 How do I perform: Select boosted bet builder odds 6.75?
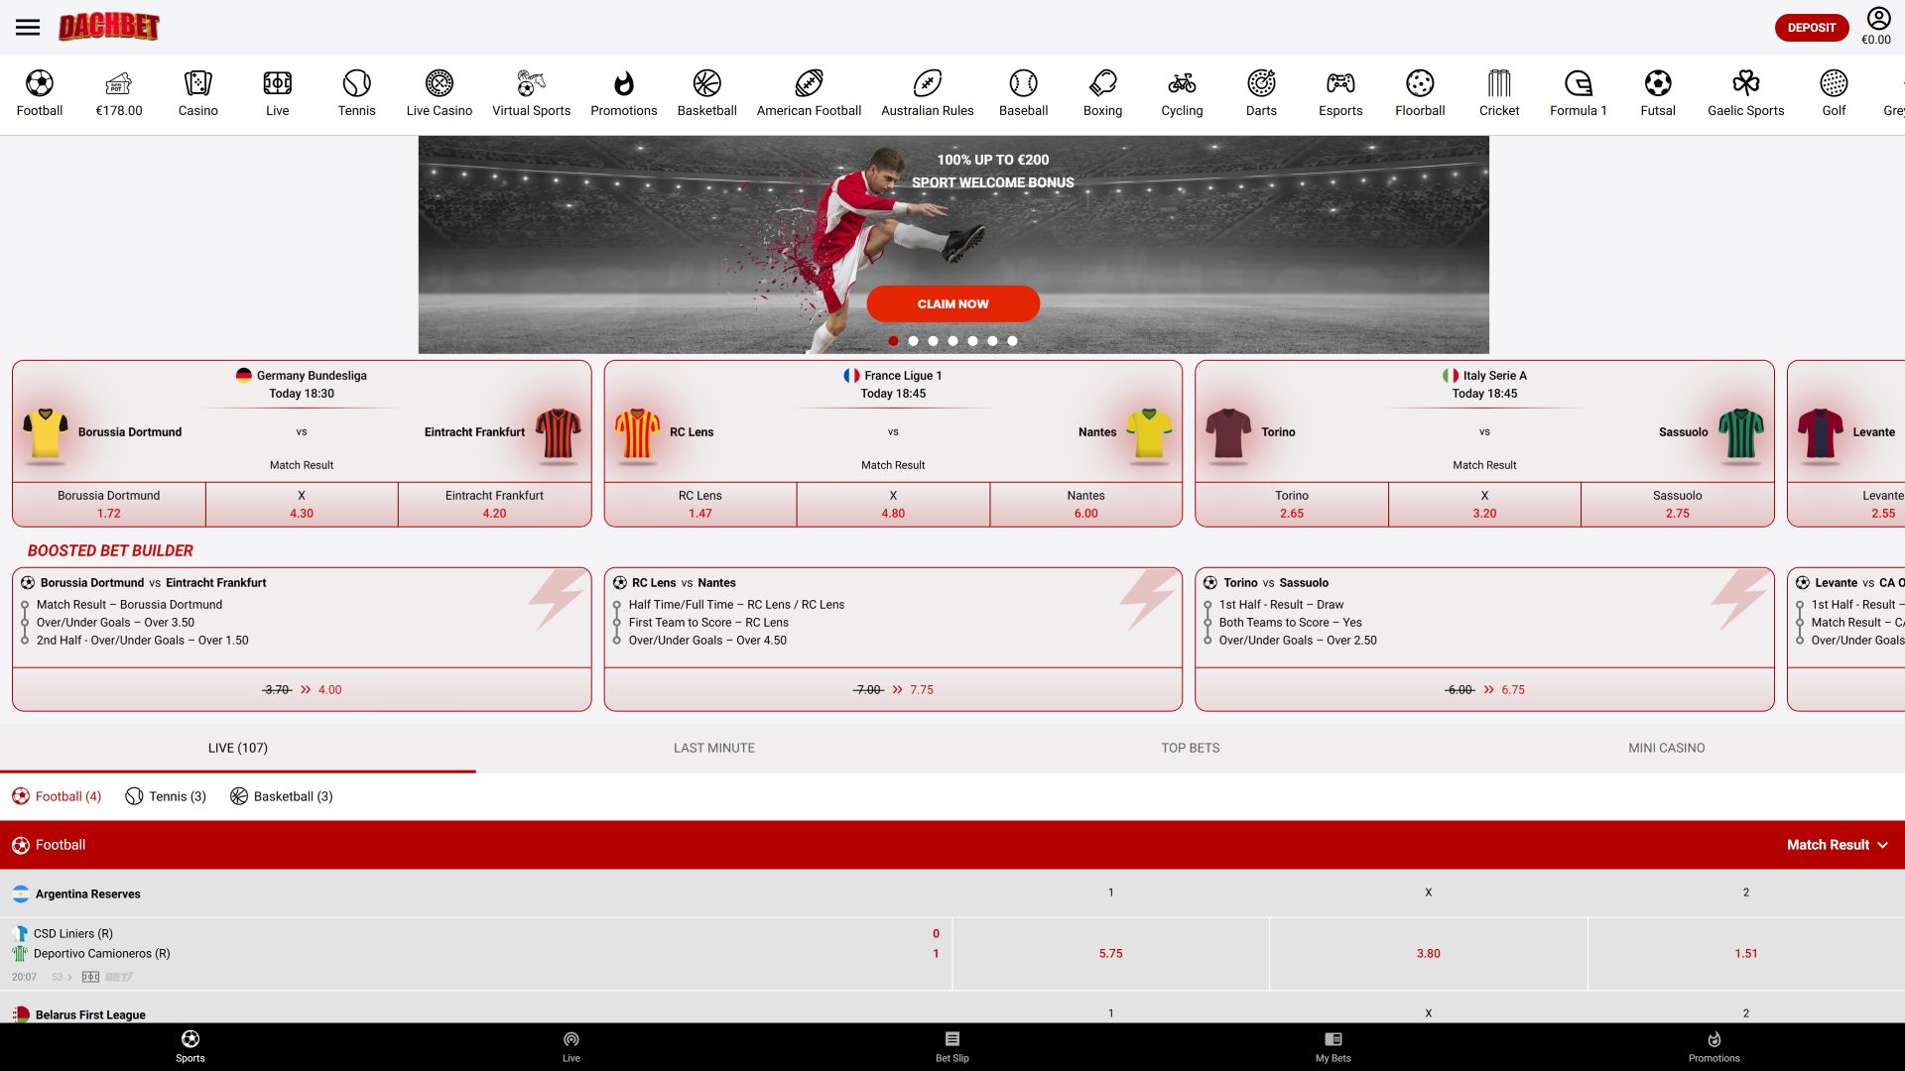pos(1484,689)
